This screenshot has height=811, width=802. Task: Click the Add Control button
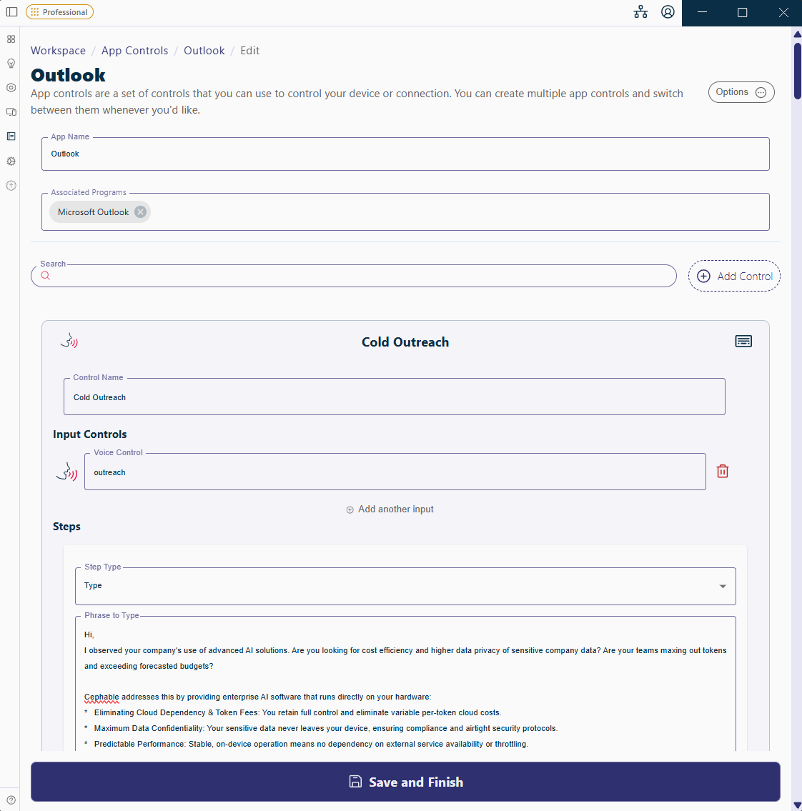coord(733,277)
